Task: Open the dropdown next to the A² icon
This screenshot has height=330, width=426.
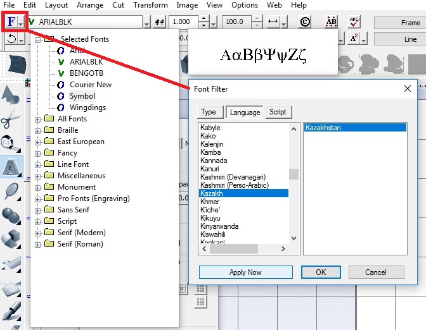Action: (x=363, y=39)
